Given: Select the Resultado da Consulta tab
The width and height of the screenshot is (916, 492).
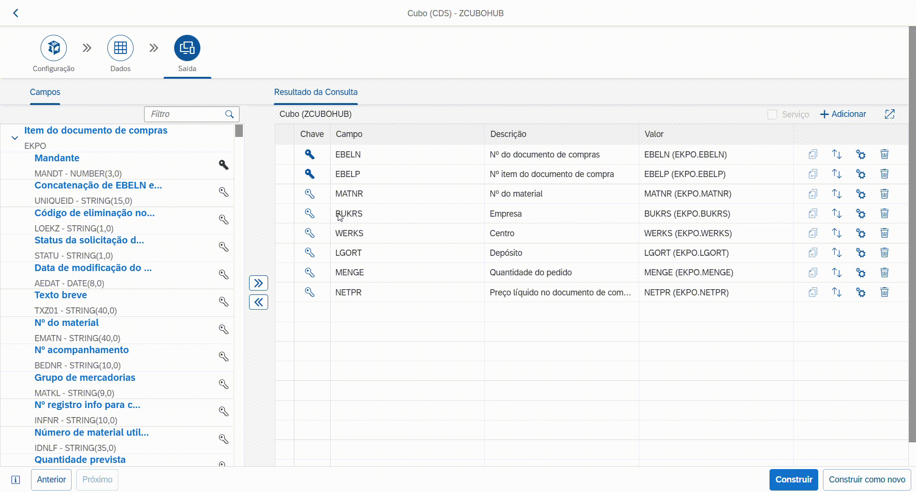Looking at the screenshot, I should point(315,92).
